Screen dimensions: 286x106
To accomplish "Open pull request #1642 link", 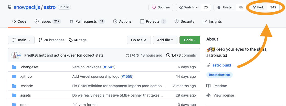I will coord(109,67).
